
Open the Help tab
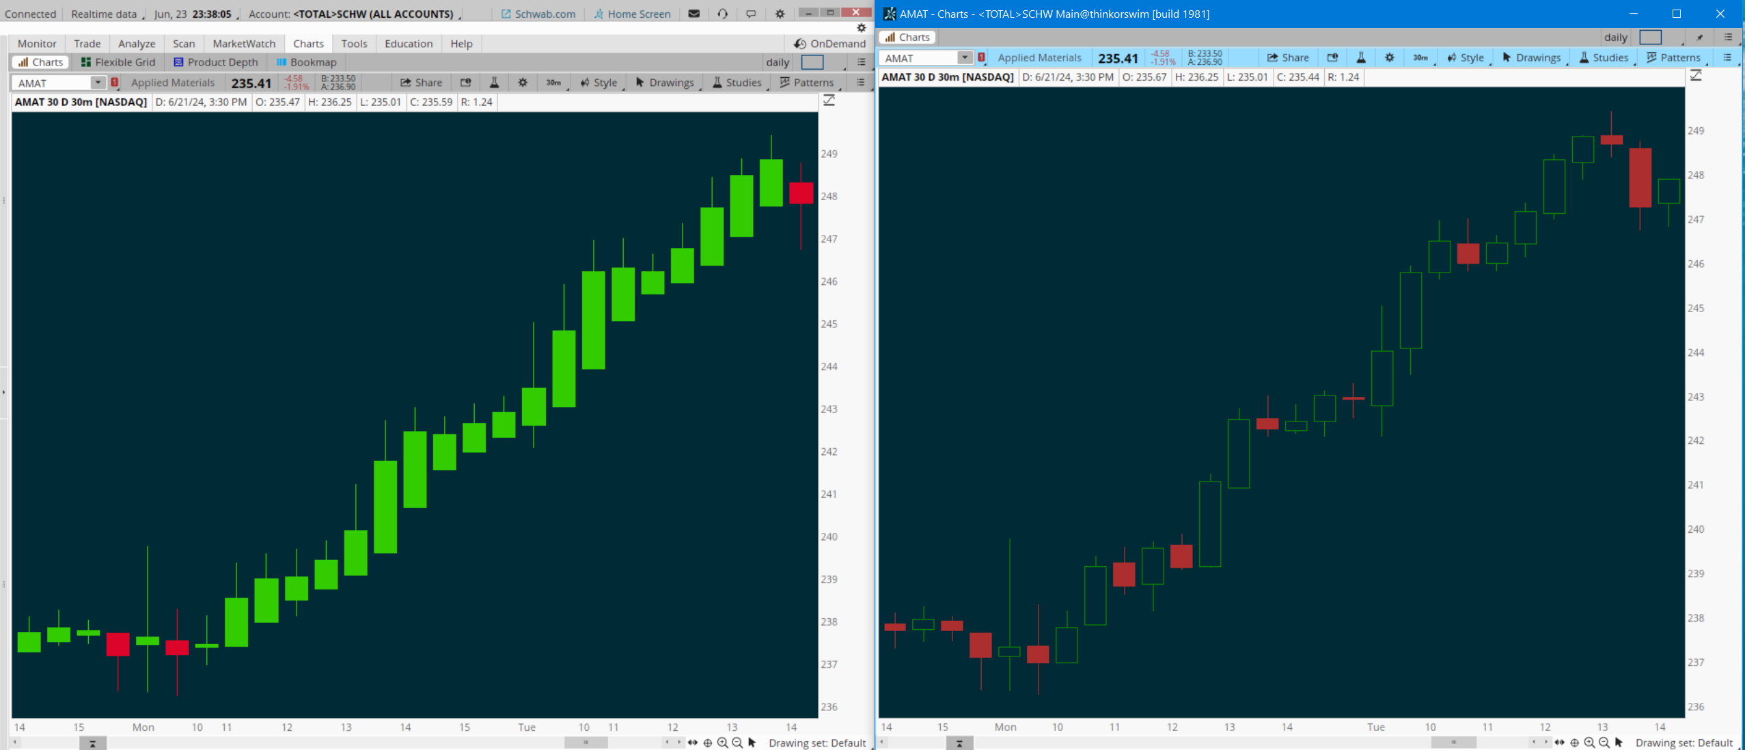click(461, 44)
